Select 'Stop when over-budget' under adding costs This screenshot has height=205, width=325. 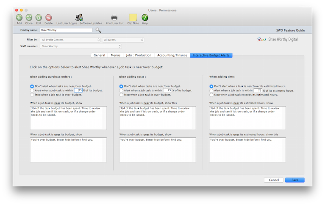(x=121, y=95)
